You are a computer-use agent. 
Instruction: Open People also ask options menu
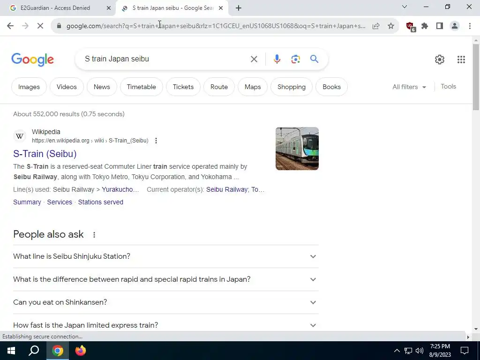coord(94,235)
